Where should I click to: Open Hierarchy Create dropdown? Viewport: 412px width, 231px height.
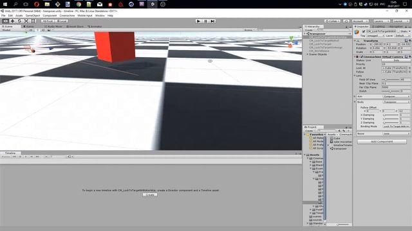(310, 30)
